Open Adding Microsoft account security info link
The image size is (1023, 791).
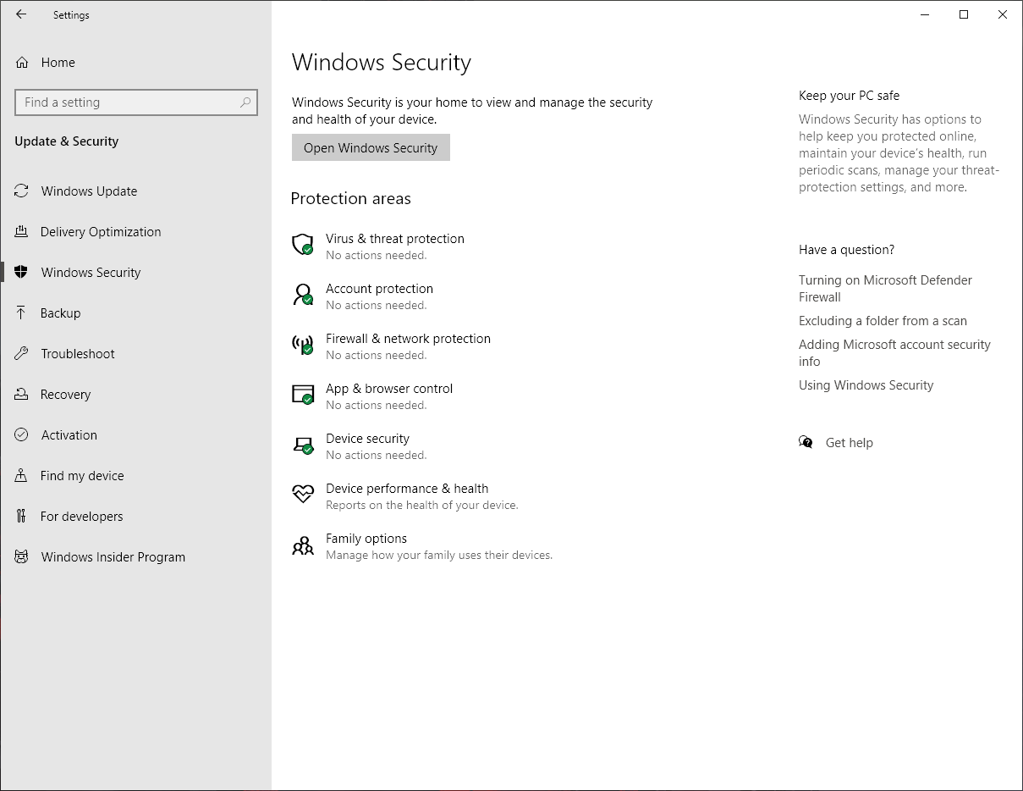coord(894,353)
